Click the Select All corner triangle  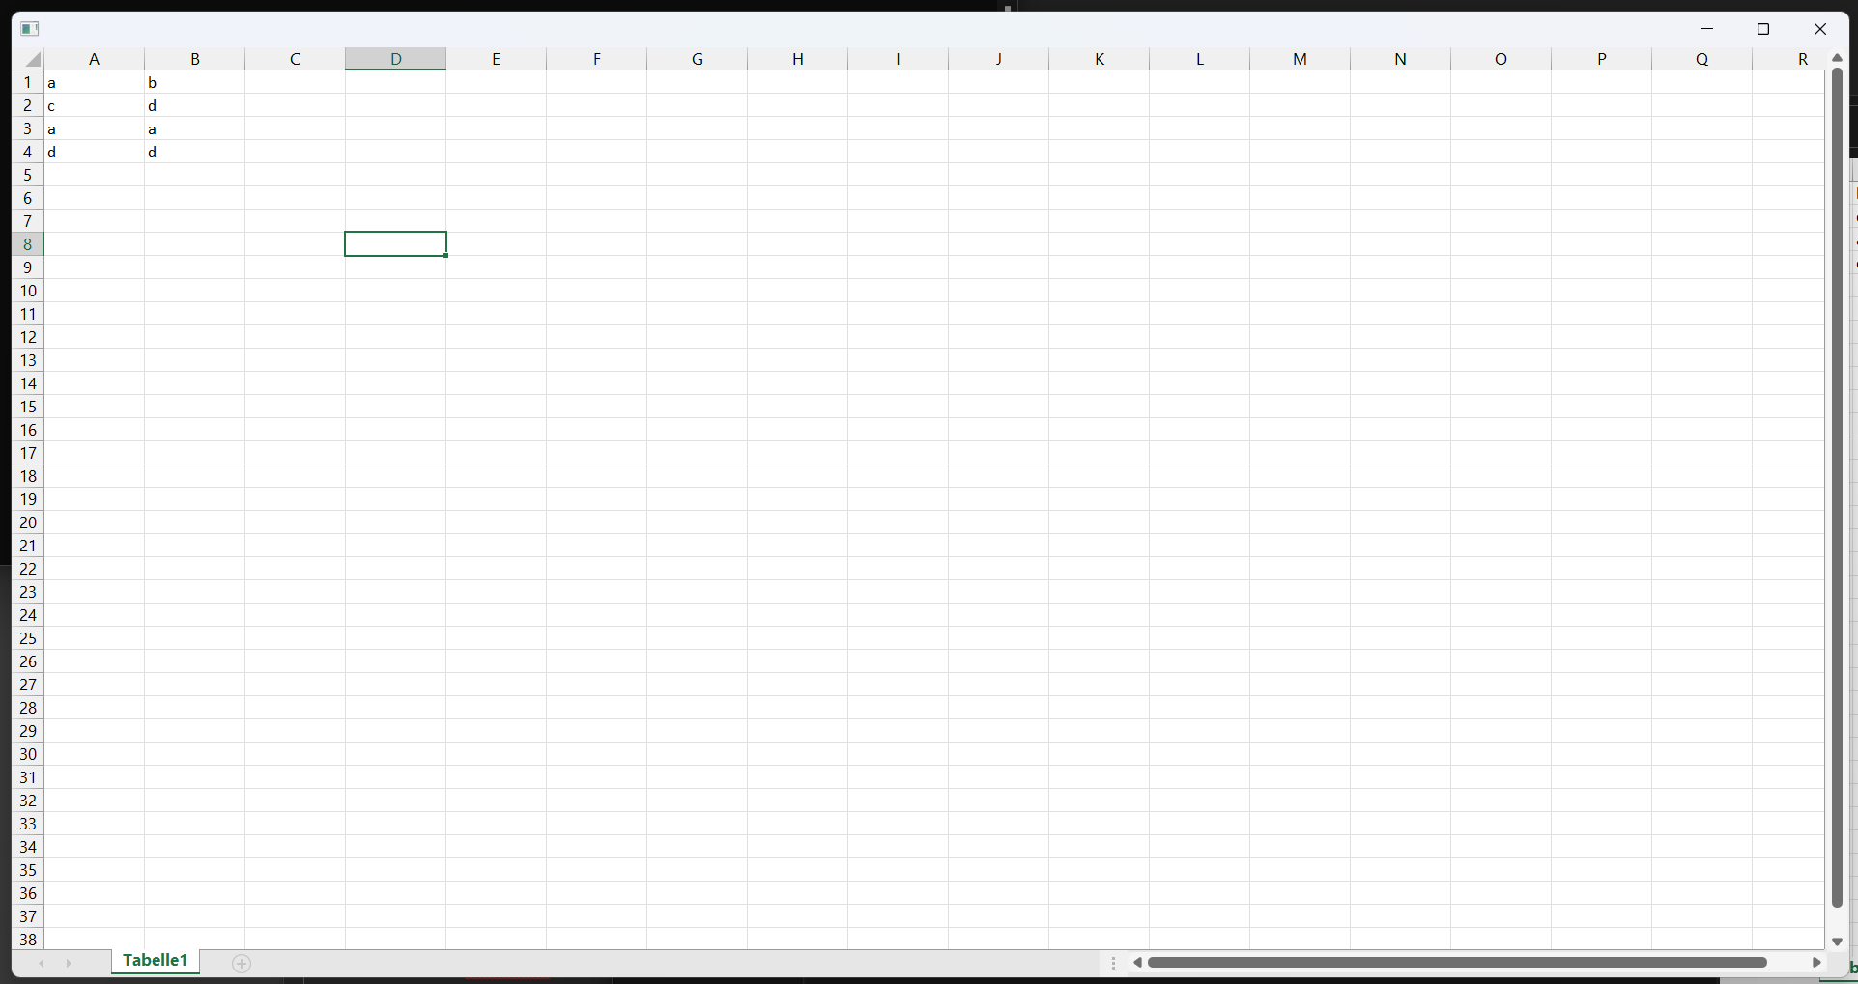(32, 59)
